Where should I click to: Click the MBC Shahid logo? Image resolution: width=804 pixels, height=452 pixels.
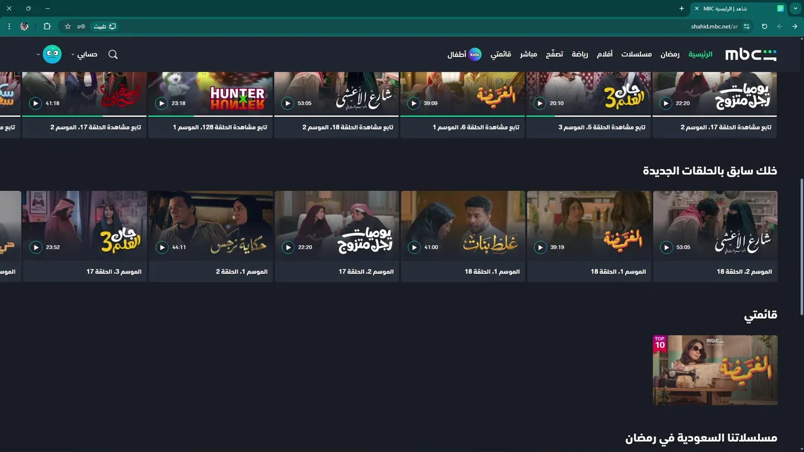click(x=751, y=55)
